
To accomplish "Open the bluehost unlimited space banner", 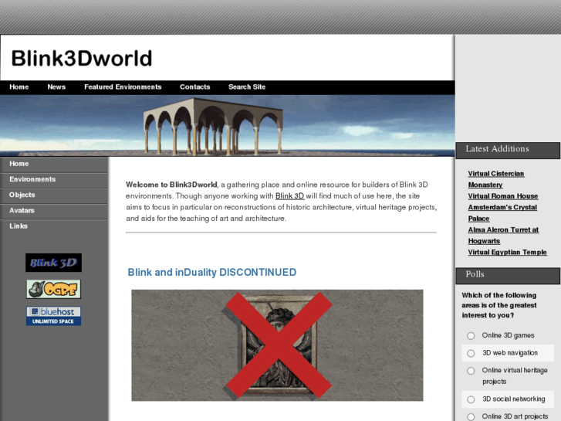I will tap(53, 316).
